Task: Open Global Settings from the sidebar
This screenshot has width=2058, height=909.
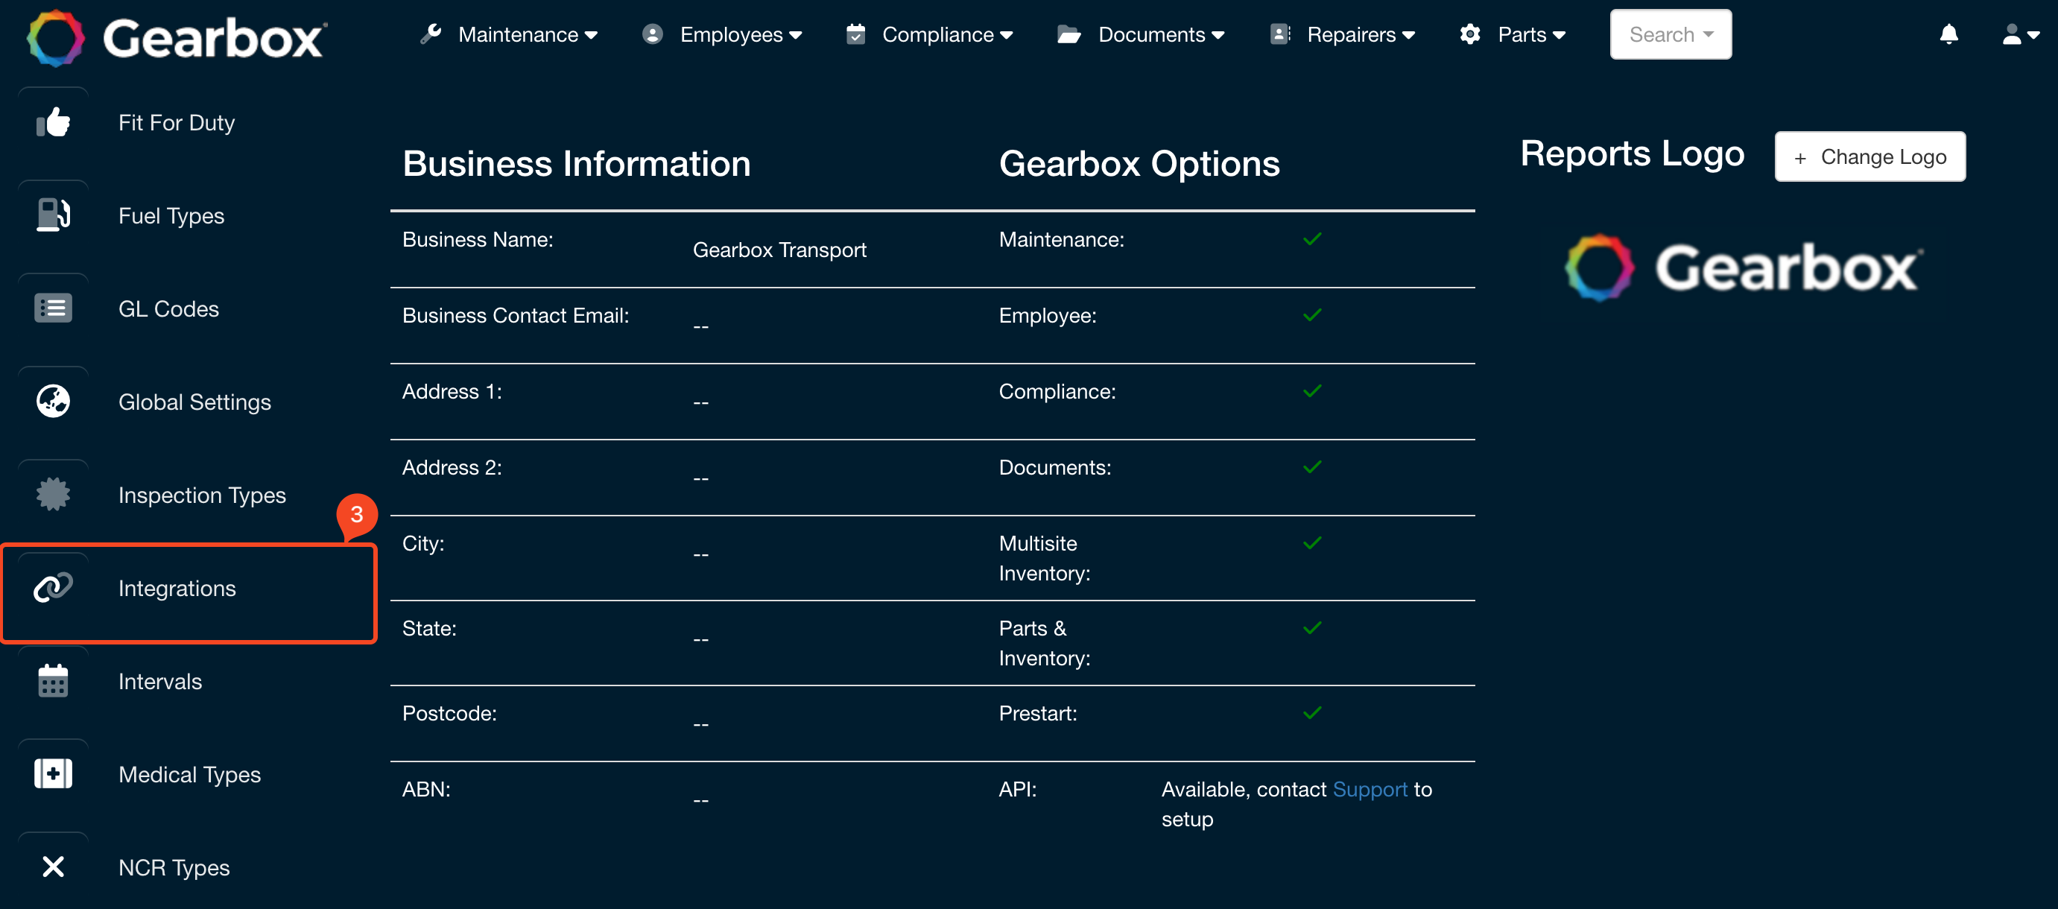Action: pos(195,402)
